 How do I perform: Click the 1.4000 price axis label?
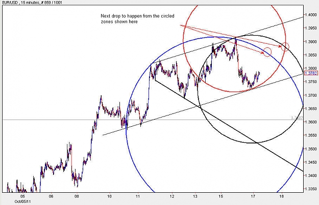click(311, 15)
